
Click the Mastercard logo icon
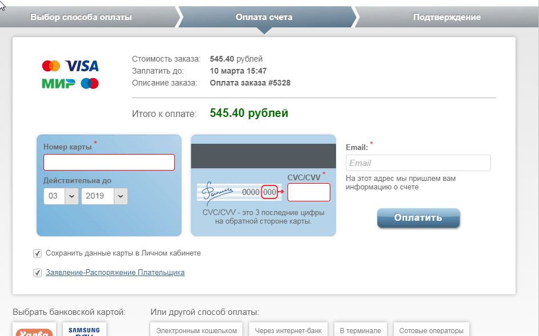point(51,66)
